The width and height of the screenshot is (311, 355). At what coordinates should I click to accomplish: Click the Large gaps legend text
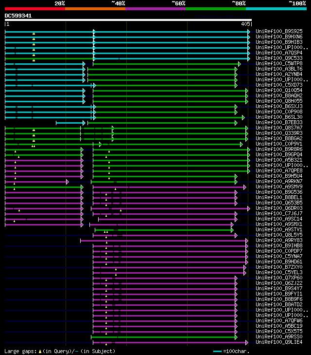pos(60,352)
